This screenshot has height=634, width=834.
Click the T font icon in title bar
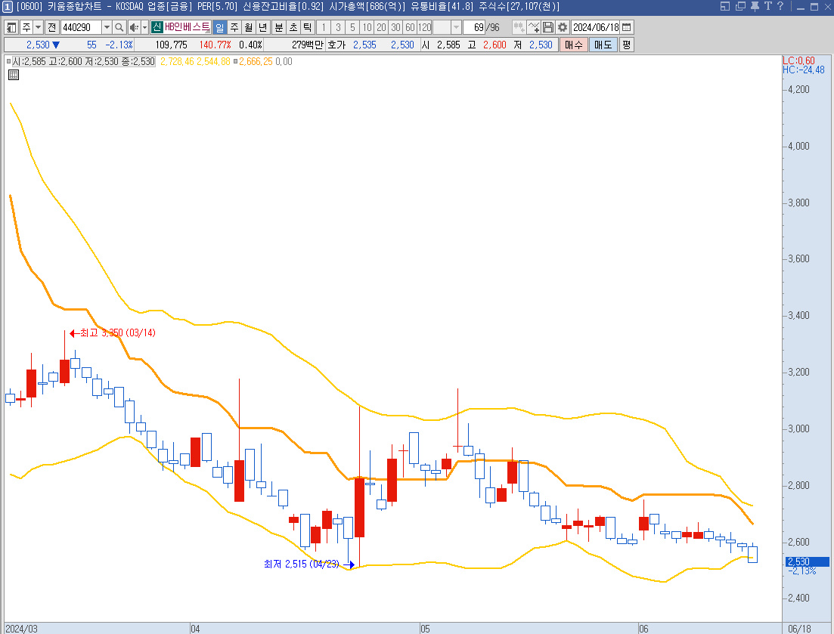[x=767, y=6]
